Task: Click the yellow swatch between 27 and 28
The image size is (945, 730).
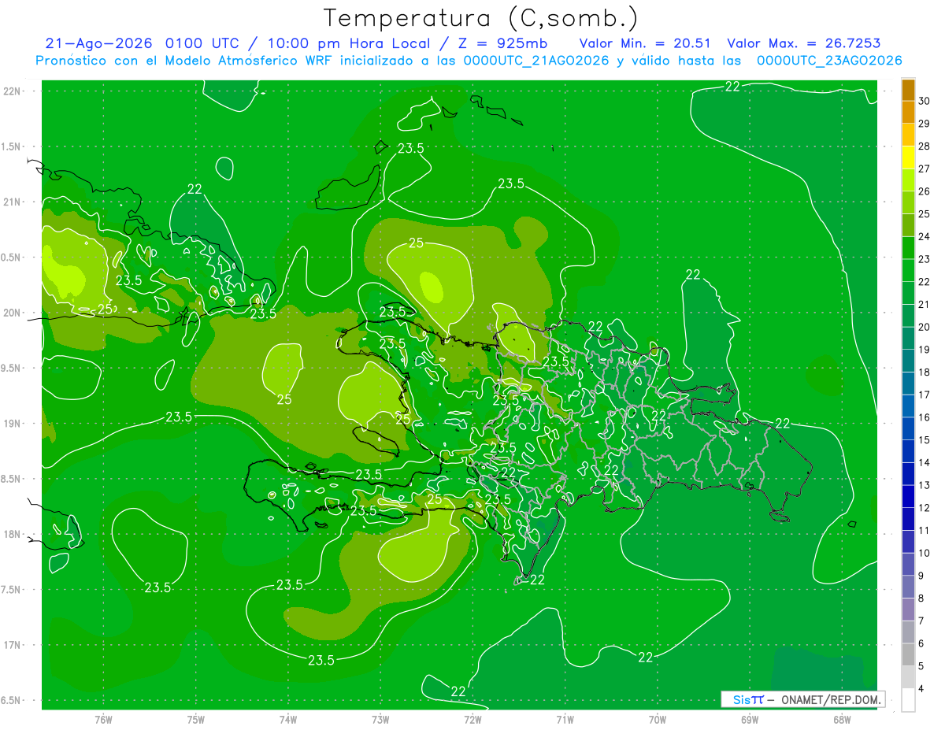Action: point(908,157)
